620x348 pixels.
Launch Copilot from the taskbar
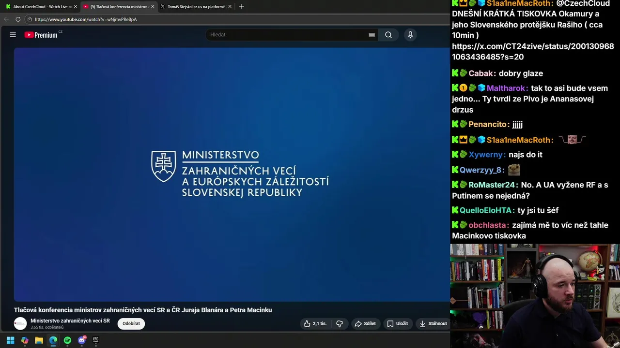pos(25,340)
